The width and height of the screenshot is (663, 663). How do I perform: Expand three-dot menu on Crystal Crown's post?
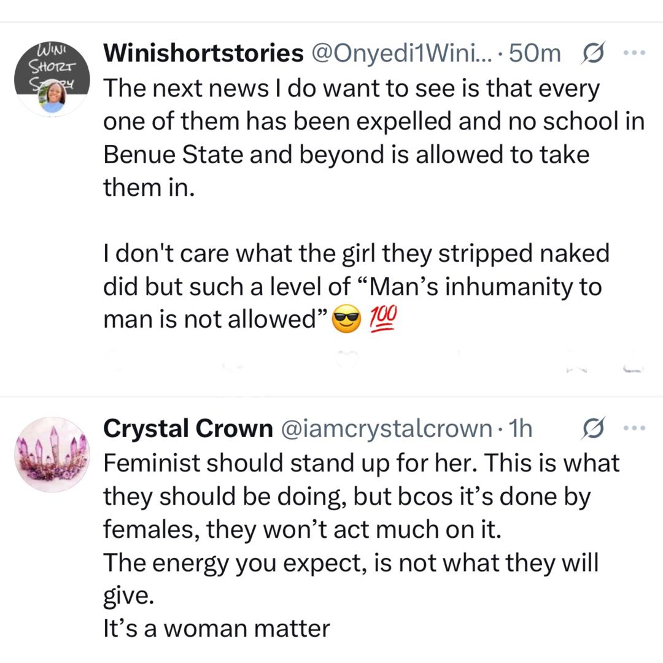[631, 428]
